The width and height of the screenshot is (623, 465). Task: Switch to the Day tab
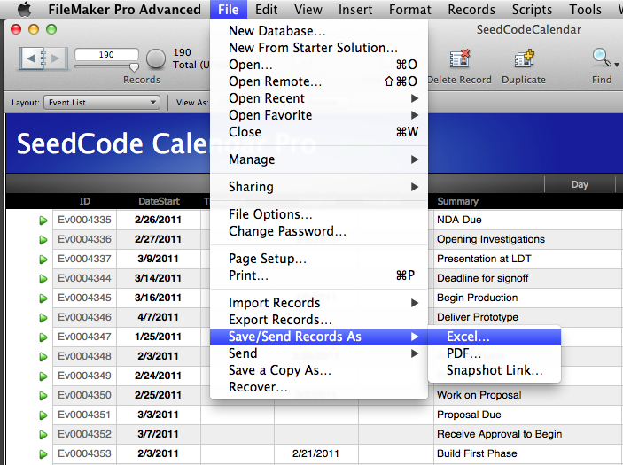(580, 184)
